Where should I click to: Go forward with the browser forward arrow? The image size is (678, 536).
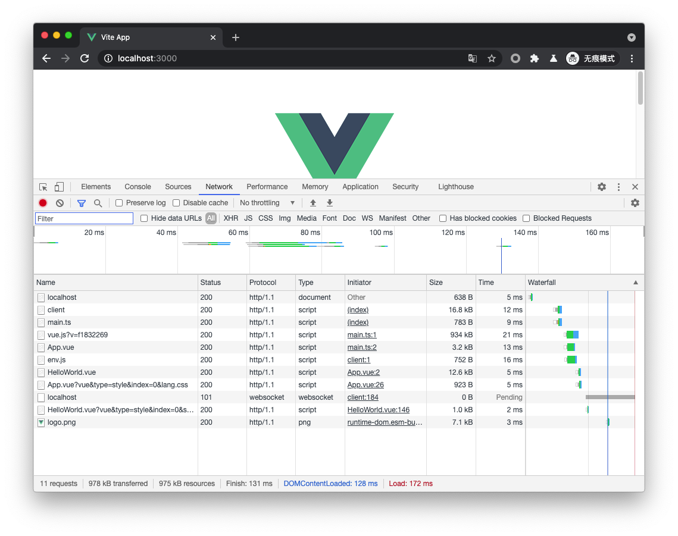point(65,58)
